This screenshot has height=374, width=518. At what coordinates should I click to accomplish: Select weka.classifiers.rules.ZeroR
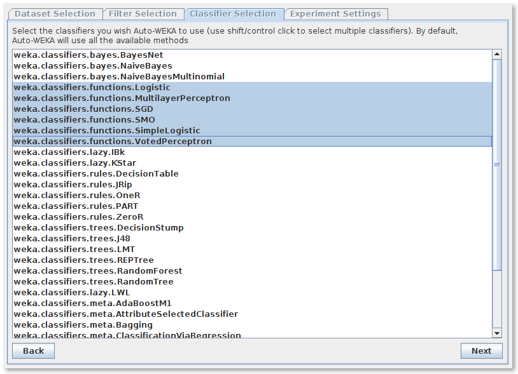point(253,217)
